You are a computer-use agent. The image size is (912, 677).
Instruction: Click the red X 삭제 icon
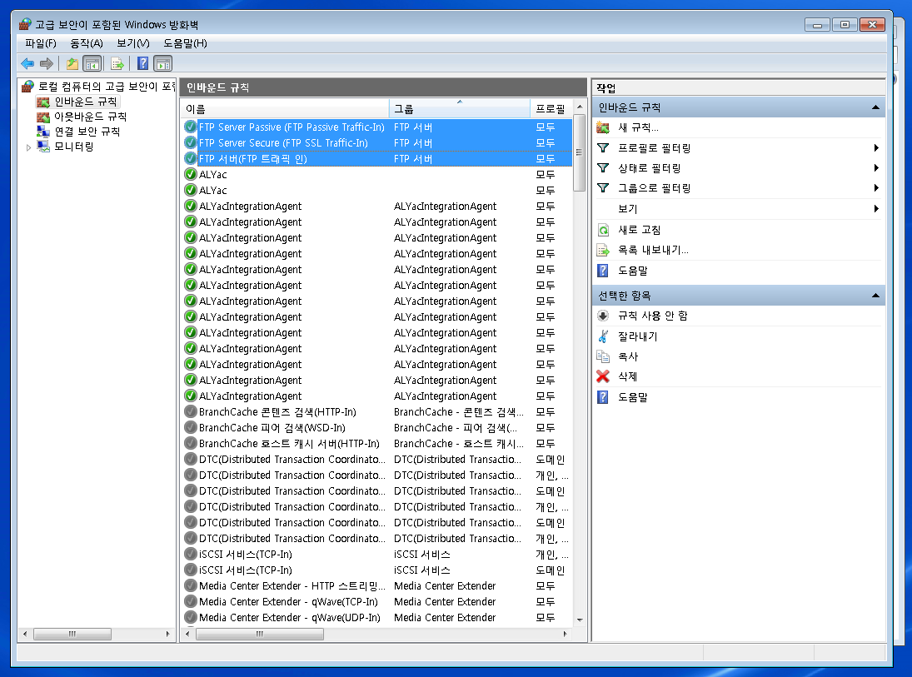click(x=603, y=376)
